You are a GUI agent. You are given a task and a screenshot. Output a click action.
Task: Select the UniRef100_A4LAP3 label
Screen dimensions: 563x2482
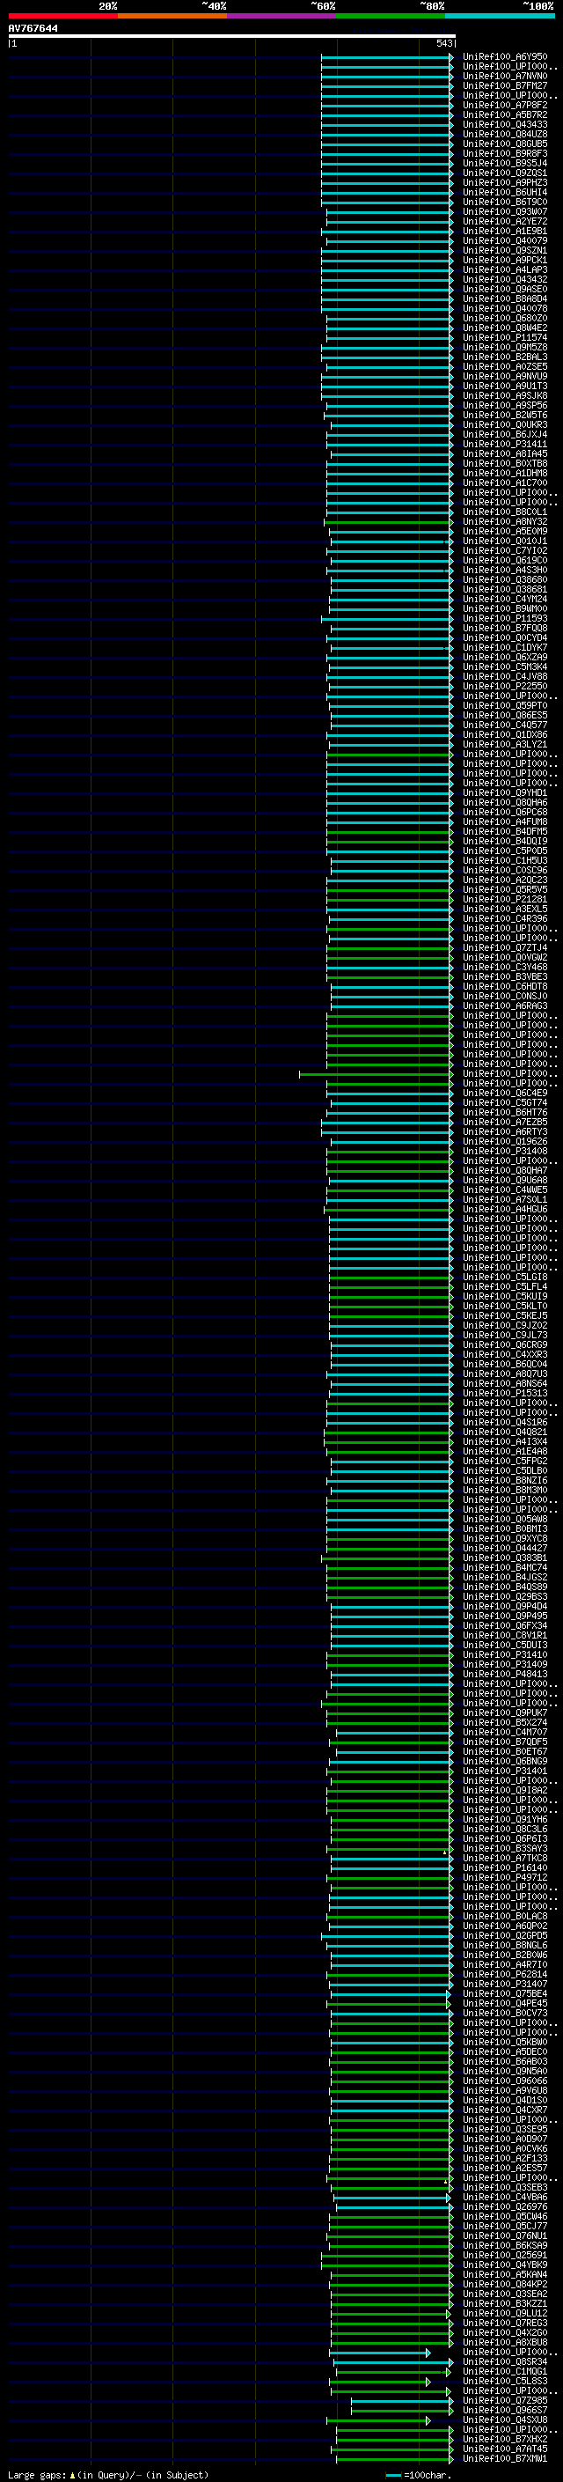tap(504, 269)
